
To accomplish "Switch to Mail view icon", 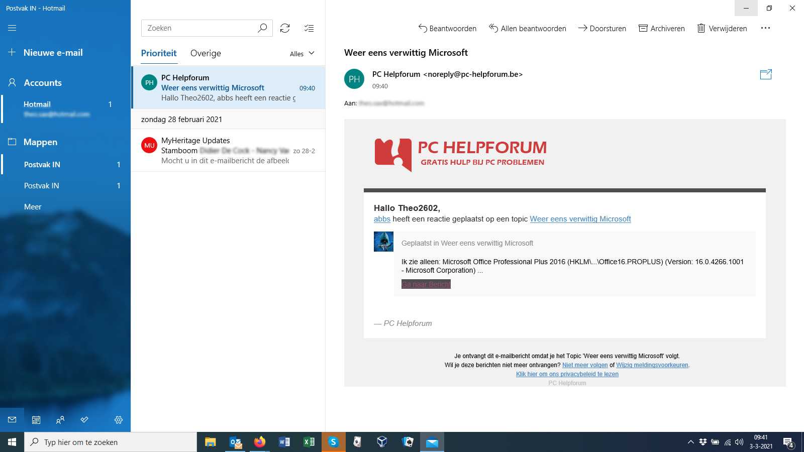I will 12,420.
